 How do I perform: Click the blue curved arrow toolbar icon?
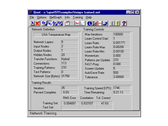click(105, 23)
